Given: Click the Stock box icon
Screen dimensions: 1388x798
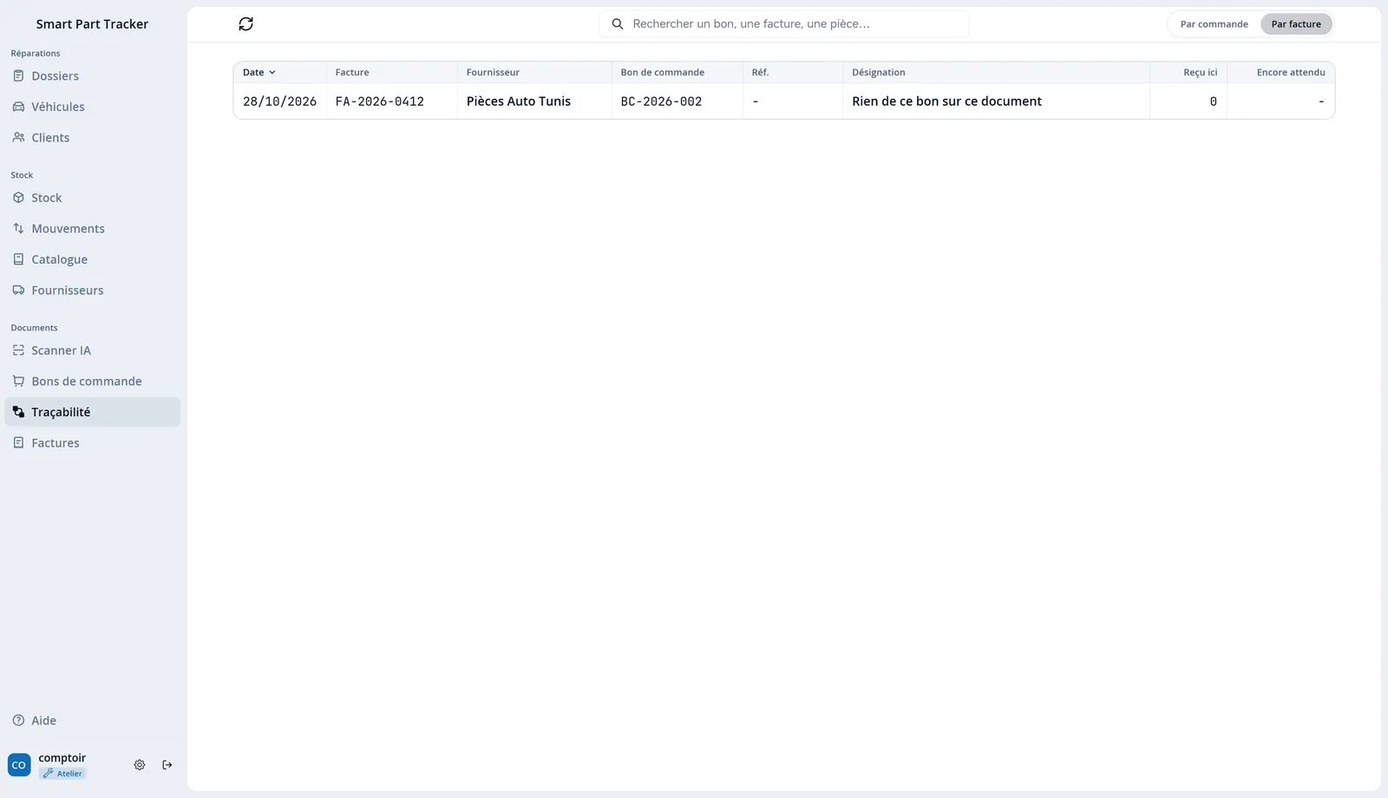Looking at the screenshot, I should click(x=18, y=198).
